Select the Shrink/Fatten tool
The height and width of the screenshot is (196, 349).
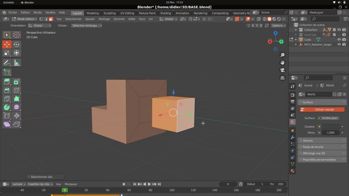(16, 116)
